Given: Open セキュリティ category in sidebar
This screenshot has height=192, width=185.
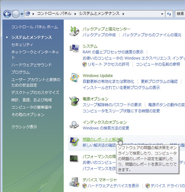Looking at the screenshot, I should click(22, 45).
